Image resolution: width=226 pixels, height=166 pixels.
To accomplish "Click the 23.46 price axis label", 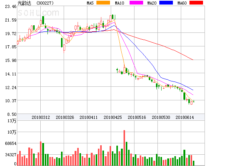I will [x=11, y=6].
